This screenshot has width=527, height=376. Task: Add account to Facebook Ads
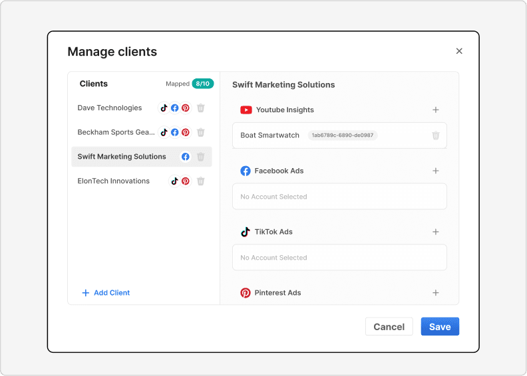436,171
